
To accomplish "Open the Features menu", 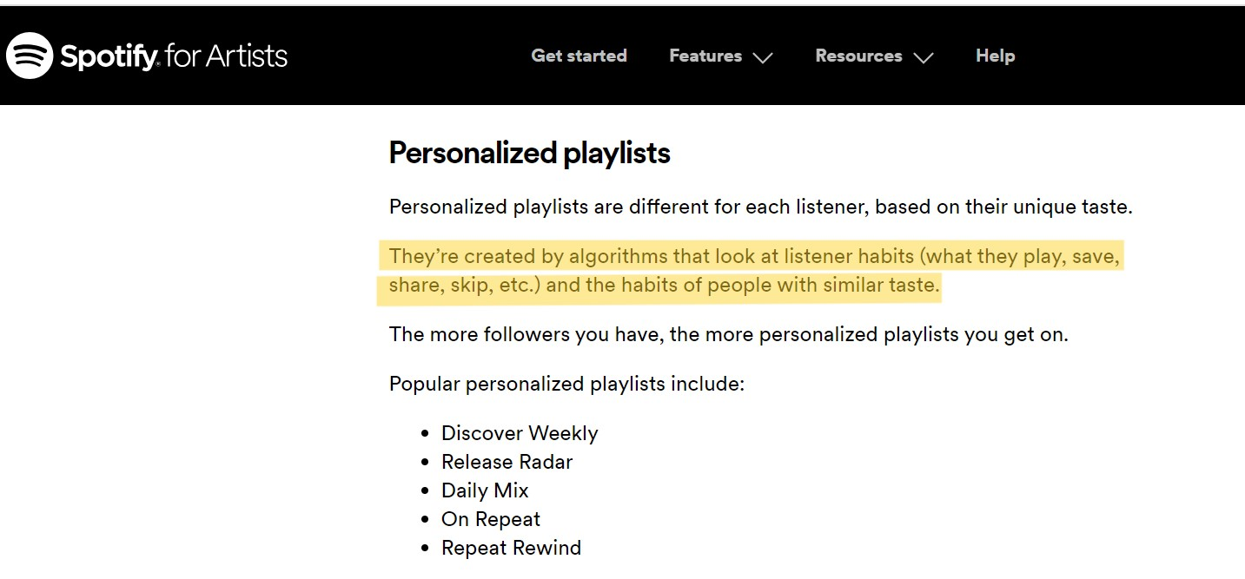I will (x=705, y=56).
